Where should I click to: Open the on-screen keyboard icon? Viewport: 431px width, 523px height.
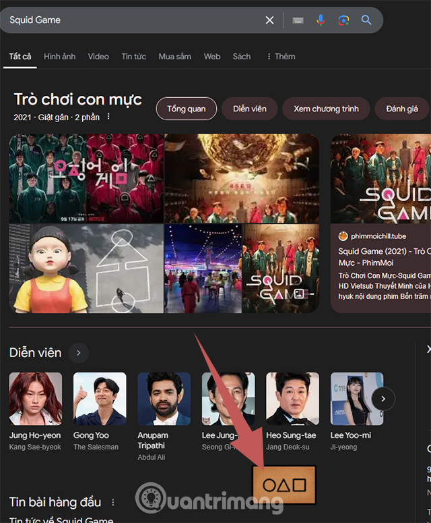click(x=298, y=20)
